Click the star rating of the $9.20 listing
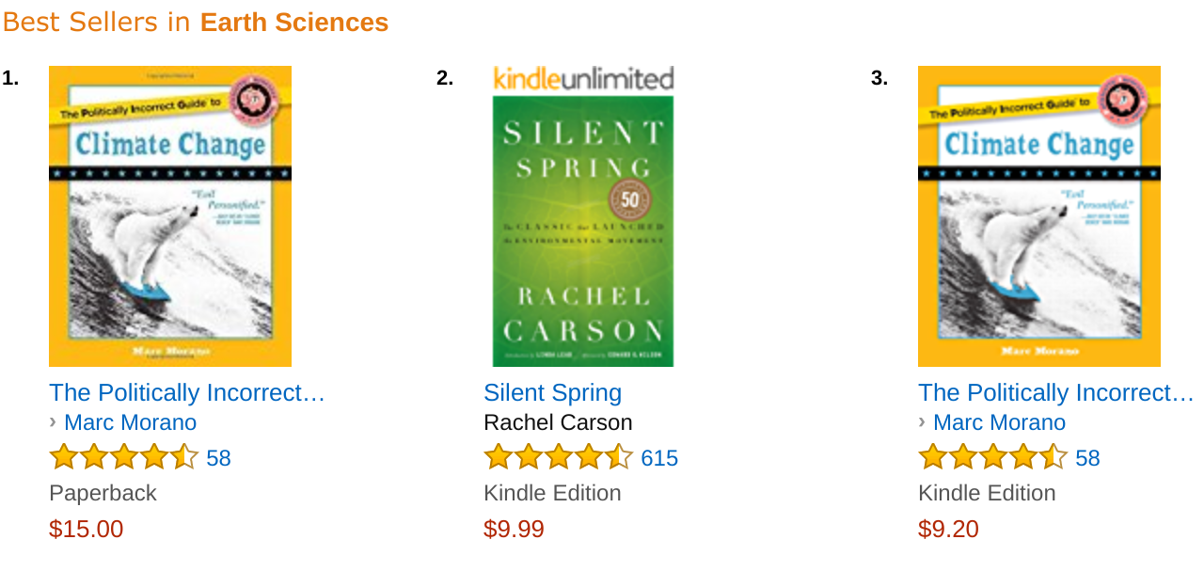 993,457
